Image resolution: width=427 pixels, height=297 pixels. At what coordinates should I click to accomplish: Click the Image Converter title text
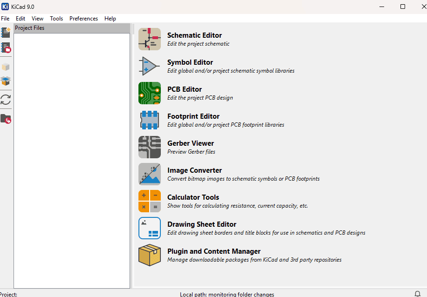click(194, 170)
